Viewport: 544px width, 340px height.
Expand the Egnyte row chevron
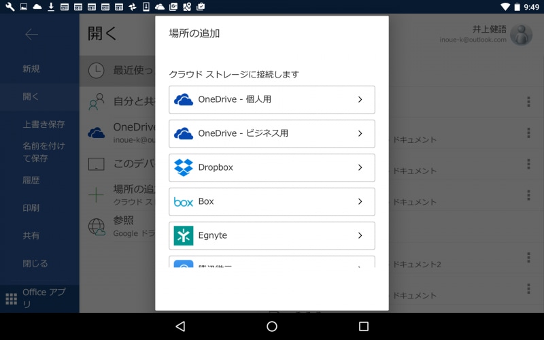(x=360, y=235)
